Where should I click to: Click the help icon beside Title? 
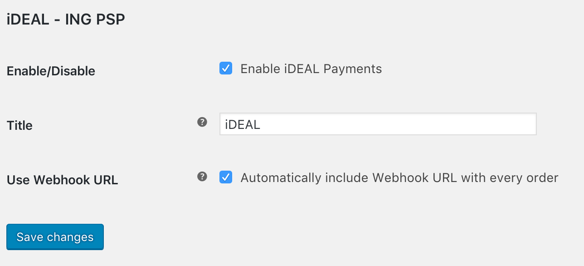[202, 122]
